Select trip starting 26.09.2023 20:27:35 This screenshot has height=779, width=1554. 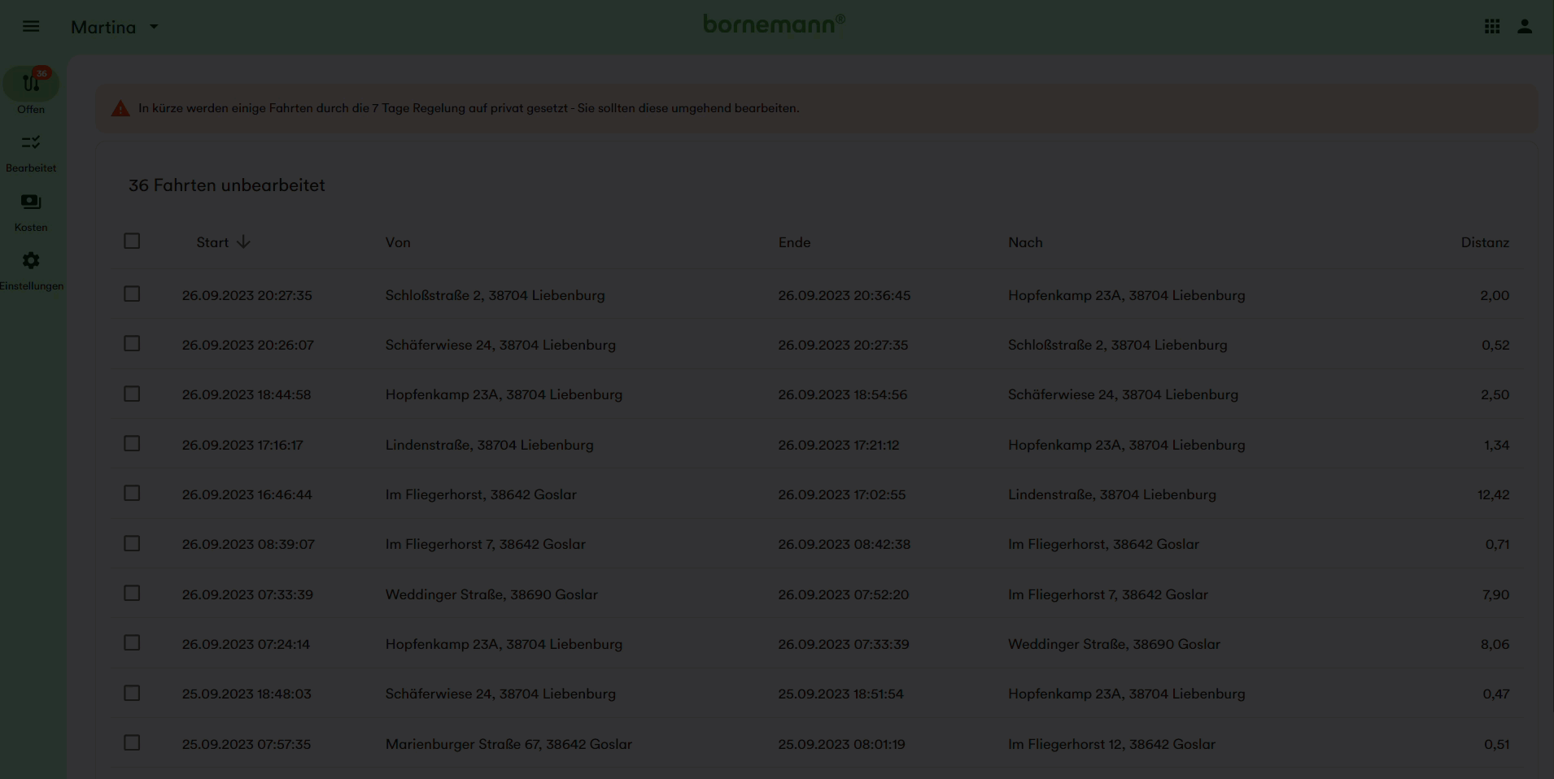(x=132, y=294)
